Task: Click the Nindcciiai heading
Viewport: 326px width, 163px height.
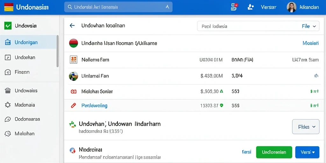Action: (90, 150)
